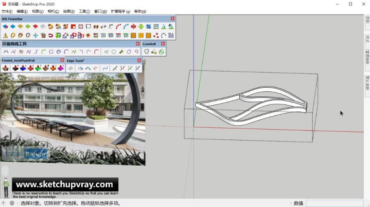Click the yellow face icon in JHS PowerBar
Screen dimensions: 370x207
point(20,27)
